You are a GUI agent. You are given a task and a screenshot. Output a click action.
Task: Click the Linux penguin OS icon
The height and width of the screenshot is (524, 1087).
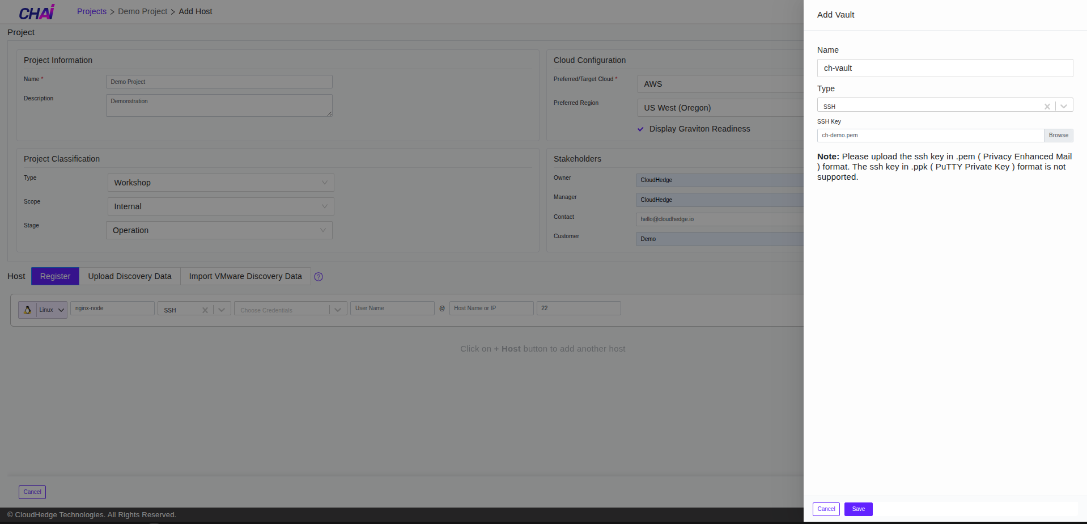(27, 310)
